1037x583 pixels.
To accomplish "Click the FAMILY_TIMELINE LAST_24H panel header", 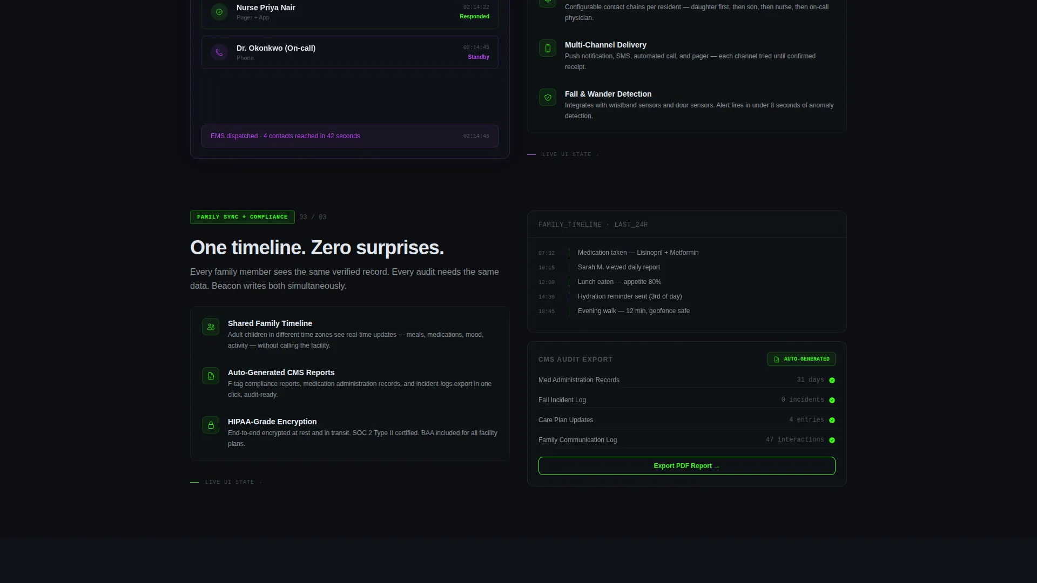I will coord(686,225).
